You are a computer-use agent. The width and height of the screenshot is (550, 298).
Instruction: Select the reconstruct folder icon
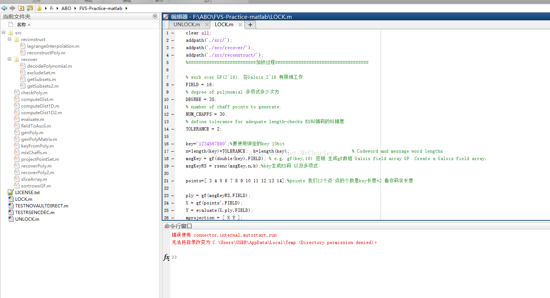[17, 39]
